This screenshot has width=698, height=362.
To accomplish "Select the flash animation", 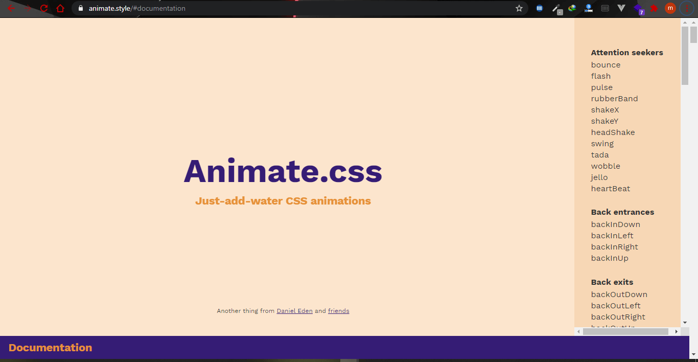I will 601,76.
